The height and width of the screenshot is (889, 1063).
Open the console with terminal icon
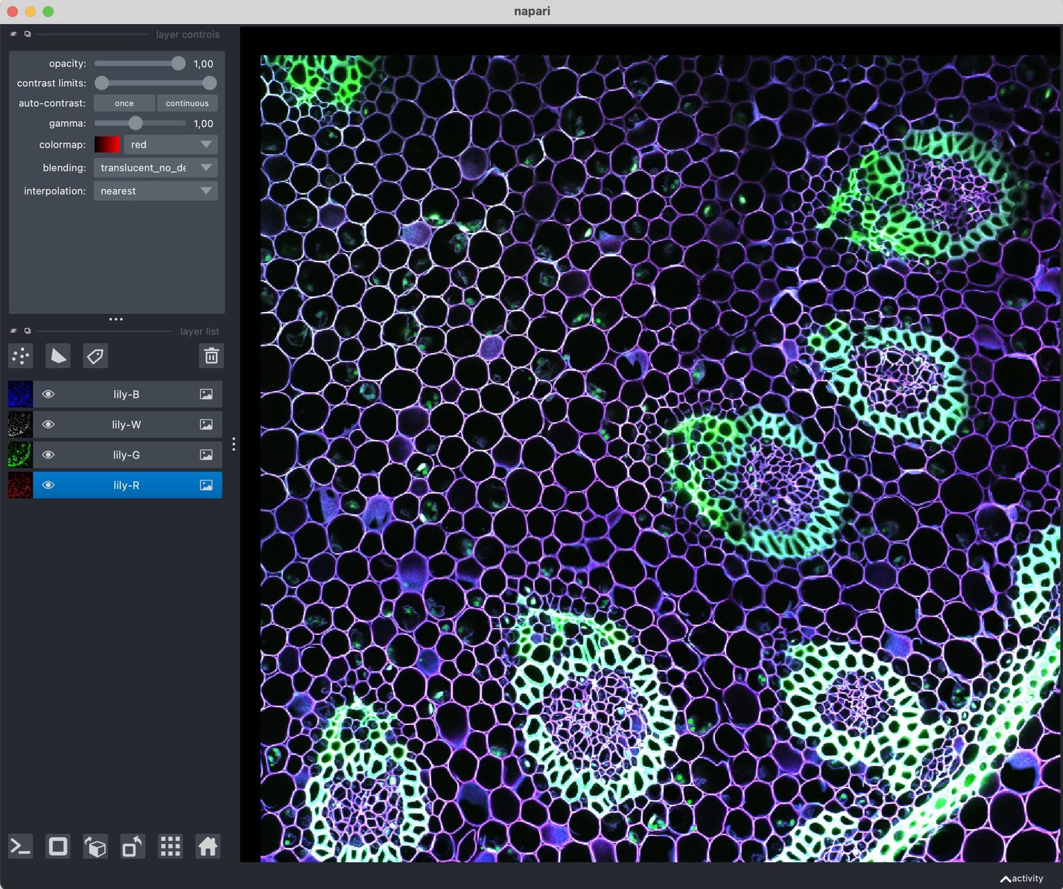coord(21,847)
